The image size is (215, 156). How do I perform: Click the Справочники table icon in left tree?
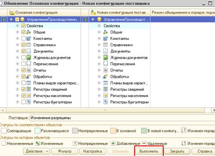click(29, 45)
